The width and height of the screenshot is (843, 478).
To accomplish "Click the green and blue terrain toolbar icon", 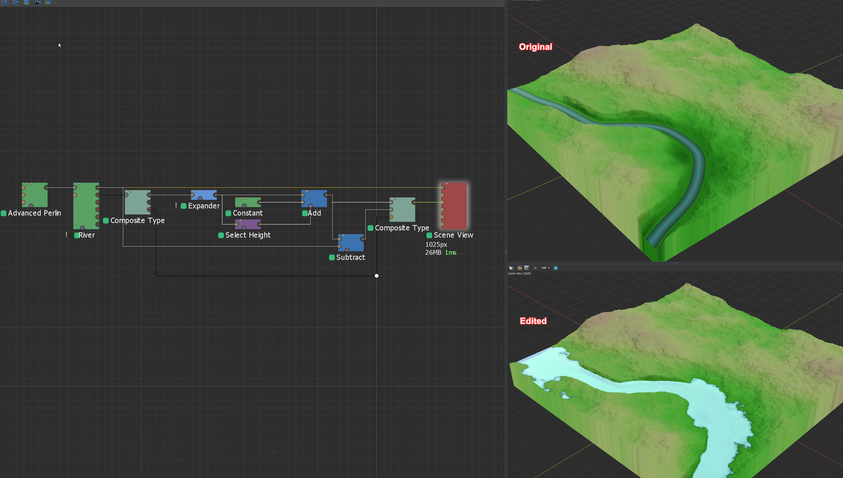I will tap(47, 3).
